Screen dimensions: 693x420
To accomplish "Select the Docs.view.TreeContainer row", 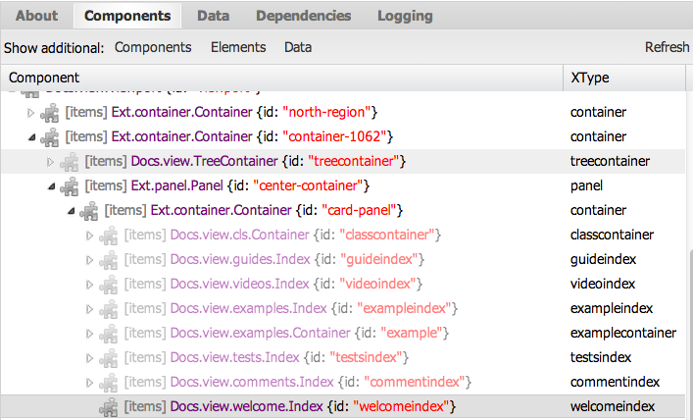I will (343, 162).
